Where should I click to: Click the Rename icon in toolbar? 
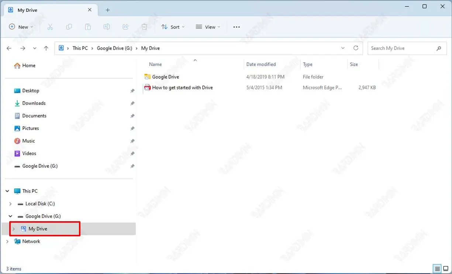pos(107,27)
